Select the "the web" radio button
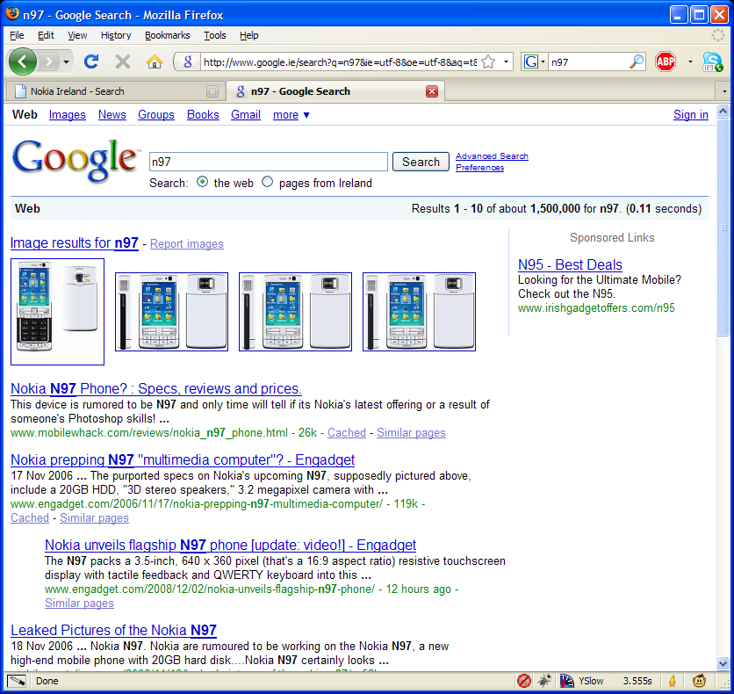 click(x=202, y=182)
